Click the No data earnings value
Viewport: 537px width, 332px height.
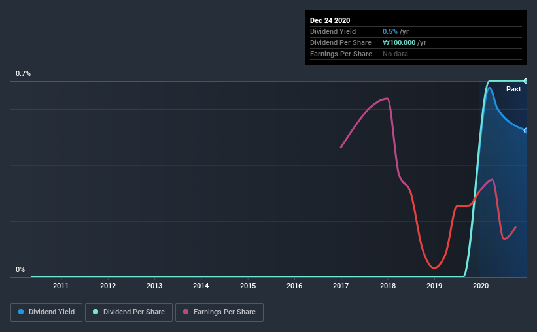(395, 54)
